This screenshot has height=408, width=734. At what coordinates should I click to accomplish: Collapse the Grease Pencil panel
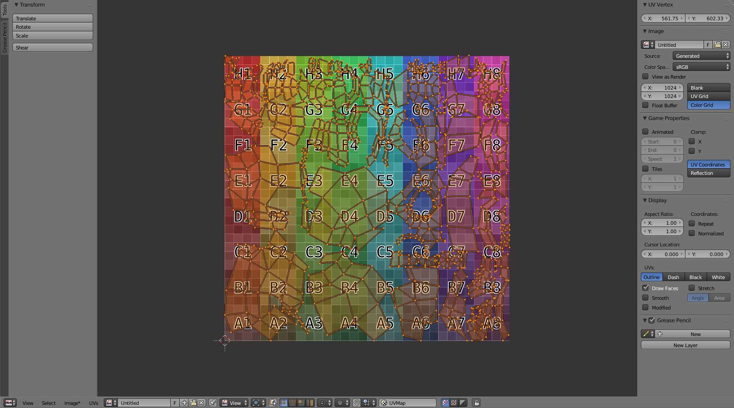645,321
